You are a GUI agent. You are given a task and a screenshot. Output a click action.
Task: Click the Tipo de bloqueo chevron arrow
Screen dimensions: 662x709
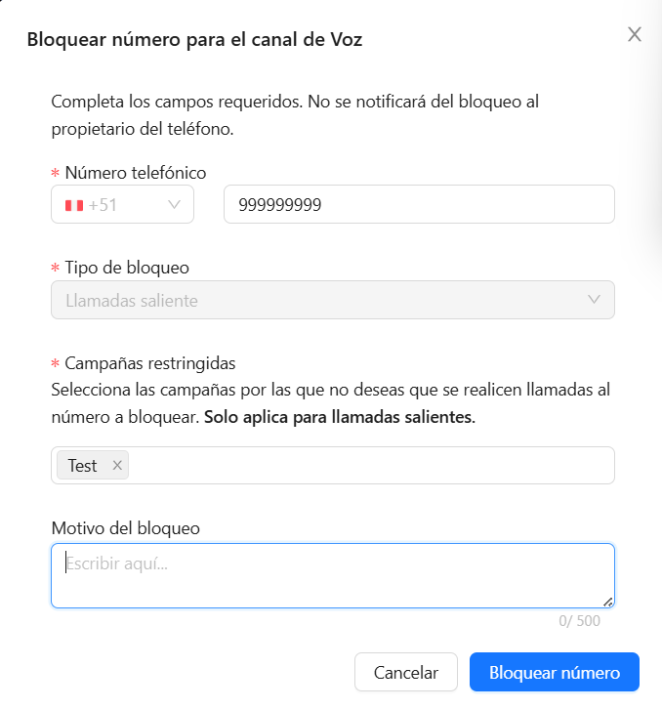pyautogui.click(x=595, y=300)
